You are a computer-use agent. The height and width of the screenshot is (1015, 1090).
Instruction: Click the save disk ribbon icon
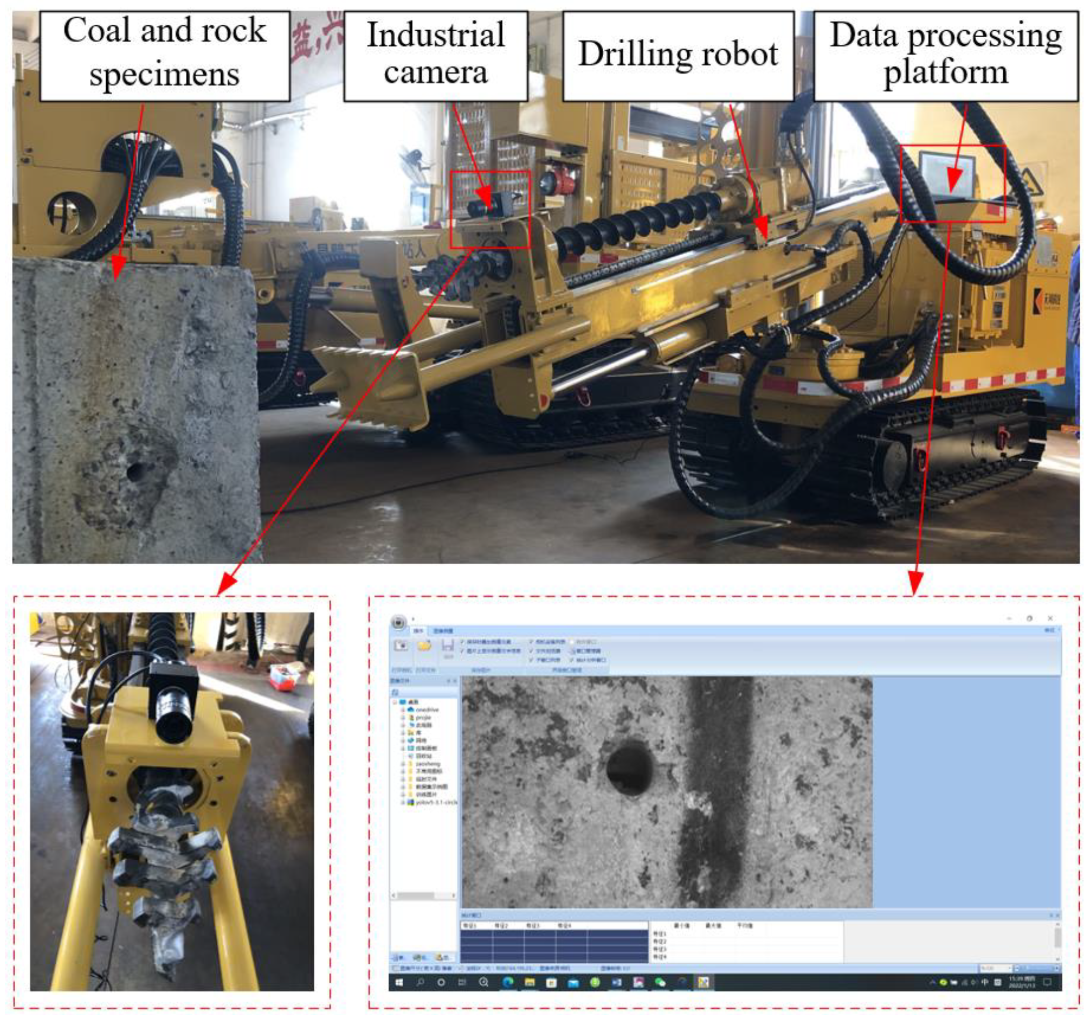point(448,646)
